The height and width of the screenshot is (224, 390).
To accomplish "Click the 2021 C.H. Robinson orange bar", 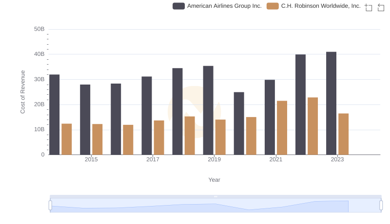I will (282, 128).
